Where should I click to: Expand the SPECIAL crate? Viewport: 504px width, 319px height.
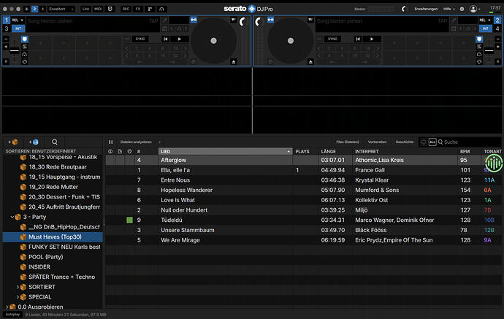pyautogui.click(x=18, y=297)
